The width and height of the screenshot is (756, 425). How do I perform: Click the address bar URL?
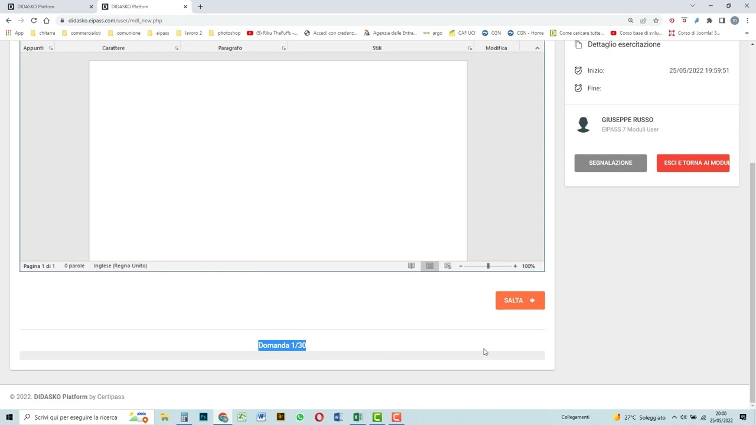[x=115, y=21]
